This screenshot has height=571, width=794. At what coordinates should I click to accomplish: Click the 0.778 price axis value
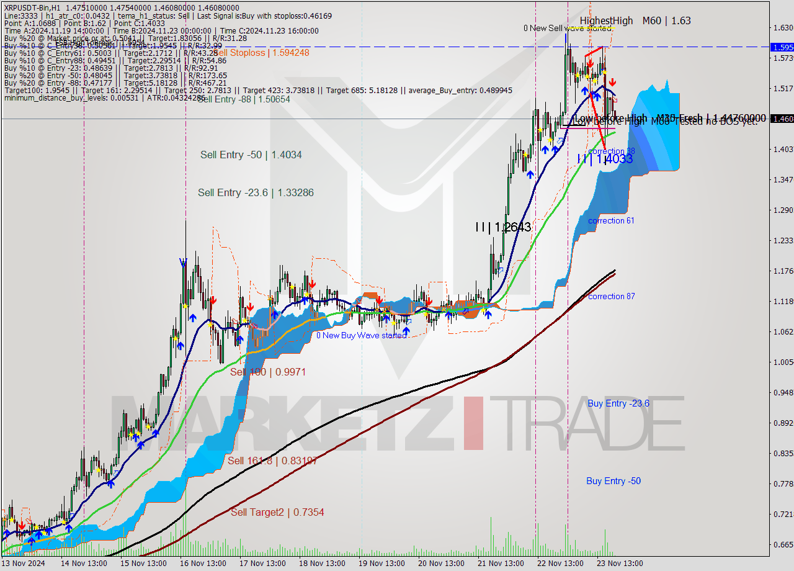[782, 484]
